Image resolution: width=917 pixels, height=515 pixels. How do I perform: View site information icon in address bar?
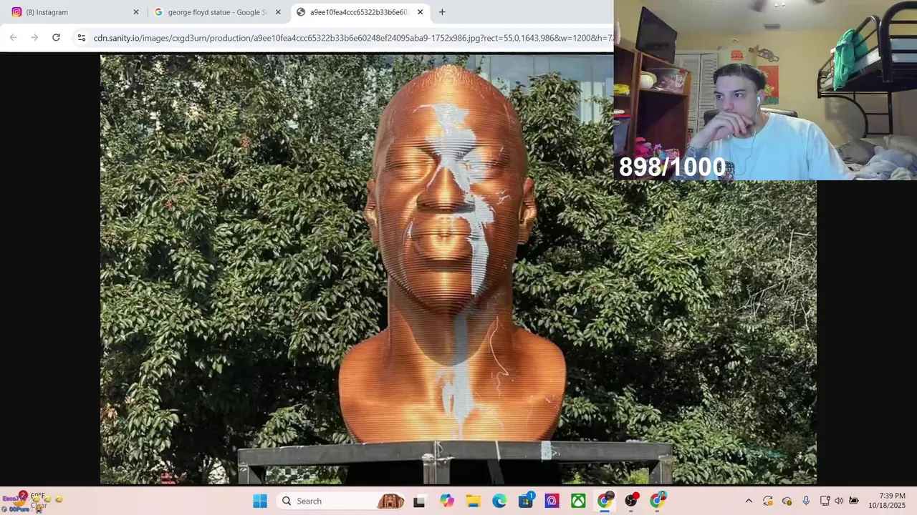pos(81,38)
